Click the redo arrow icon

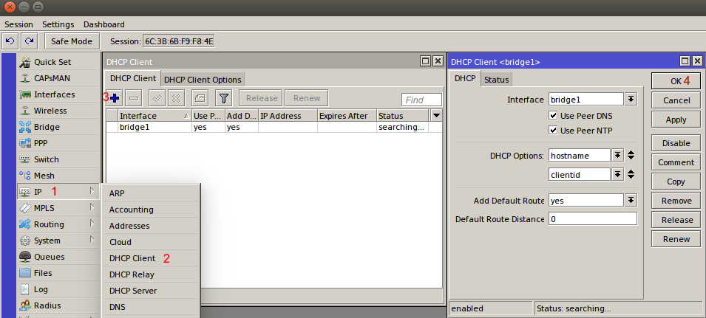29,41
